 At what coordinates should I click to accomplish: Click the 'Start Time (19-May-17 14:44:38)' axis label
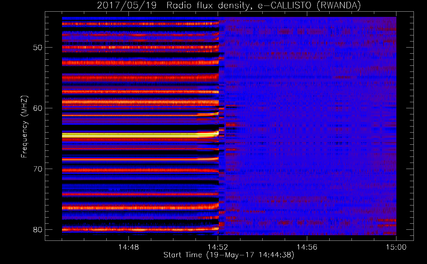[x=229, y=255]
